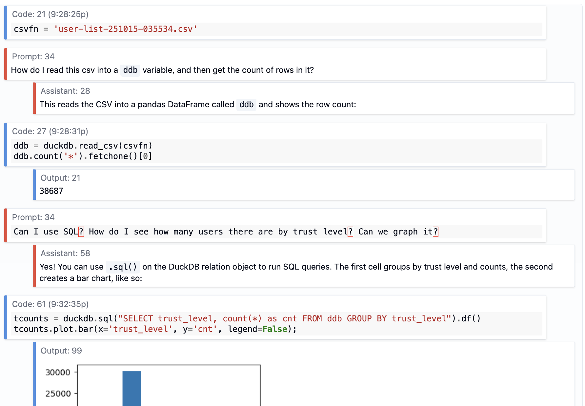Click the Code: 61 cell header
This screenshot has height=406, width=585.
[51, 304]
